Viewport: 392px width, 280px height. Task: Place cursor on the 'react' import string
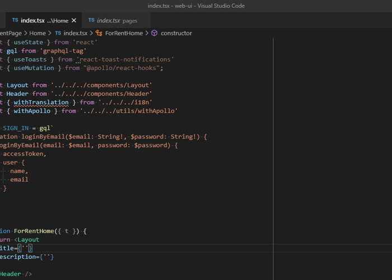pyautogui.click(x=84, y=42)
